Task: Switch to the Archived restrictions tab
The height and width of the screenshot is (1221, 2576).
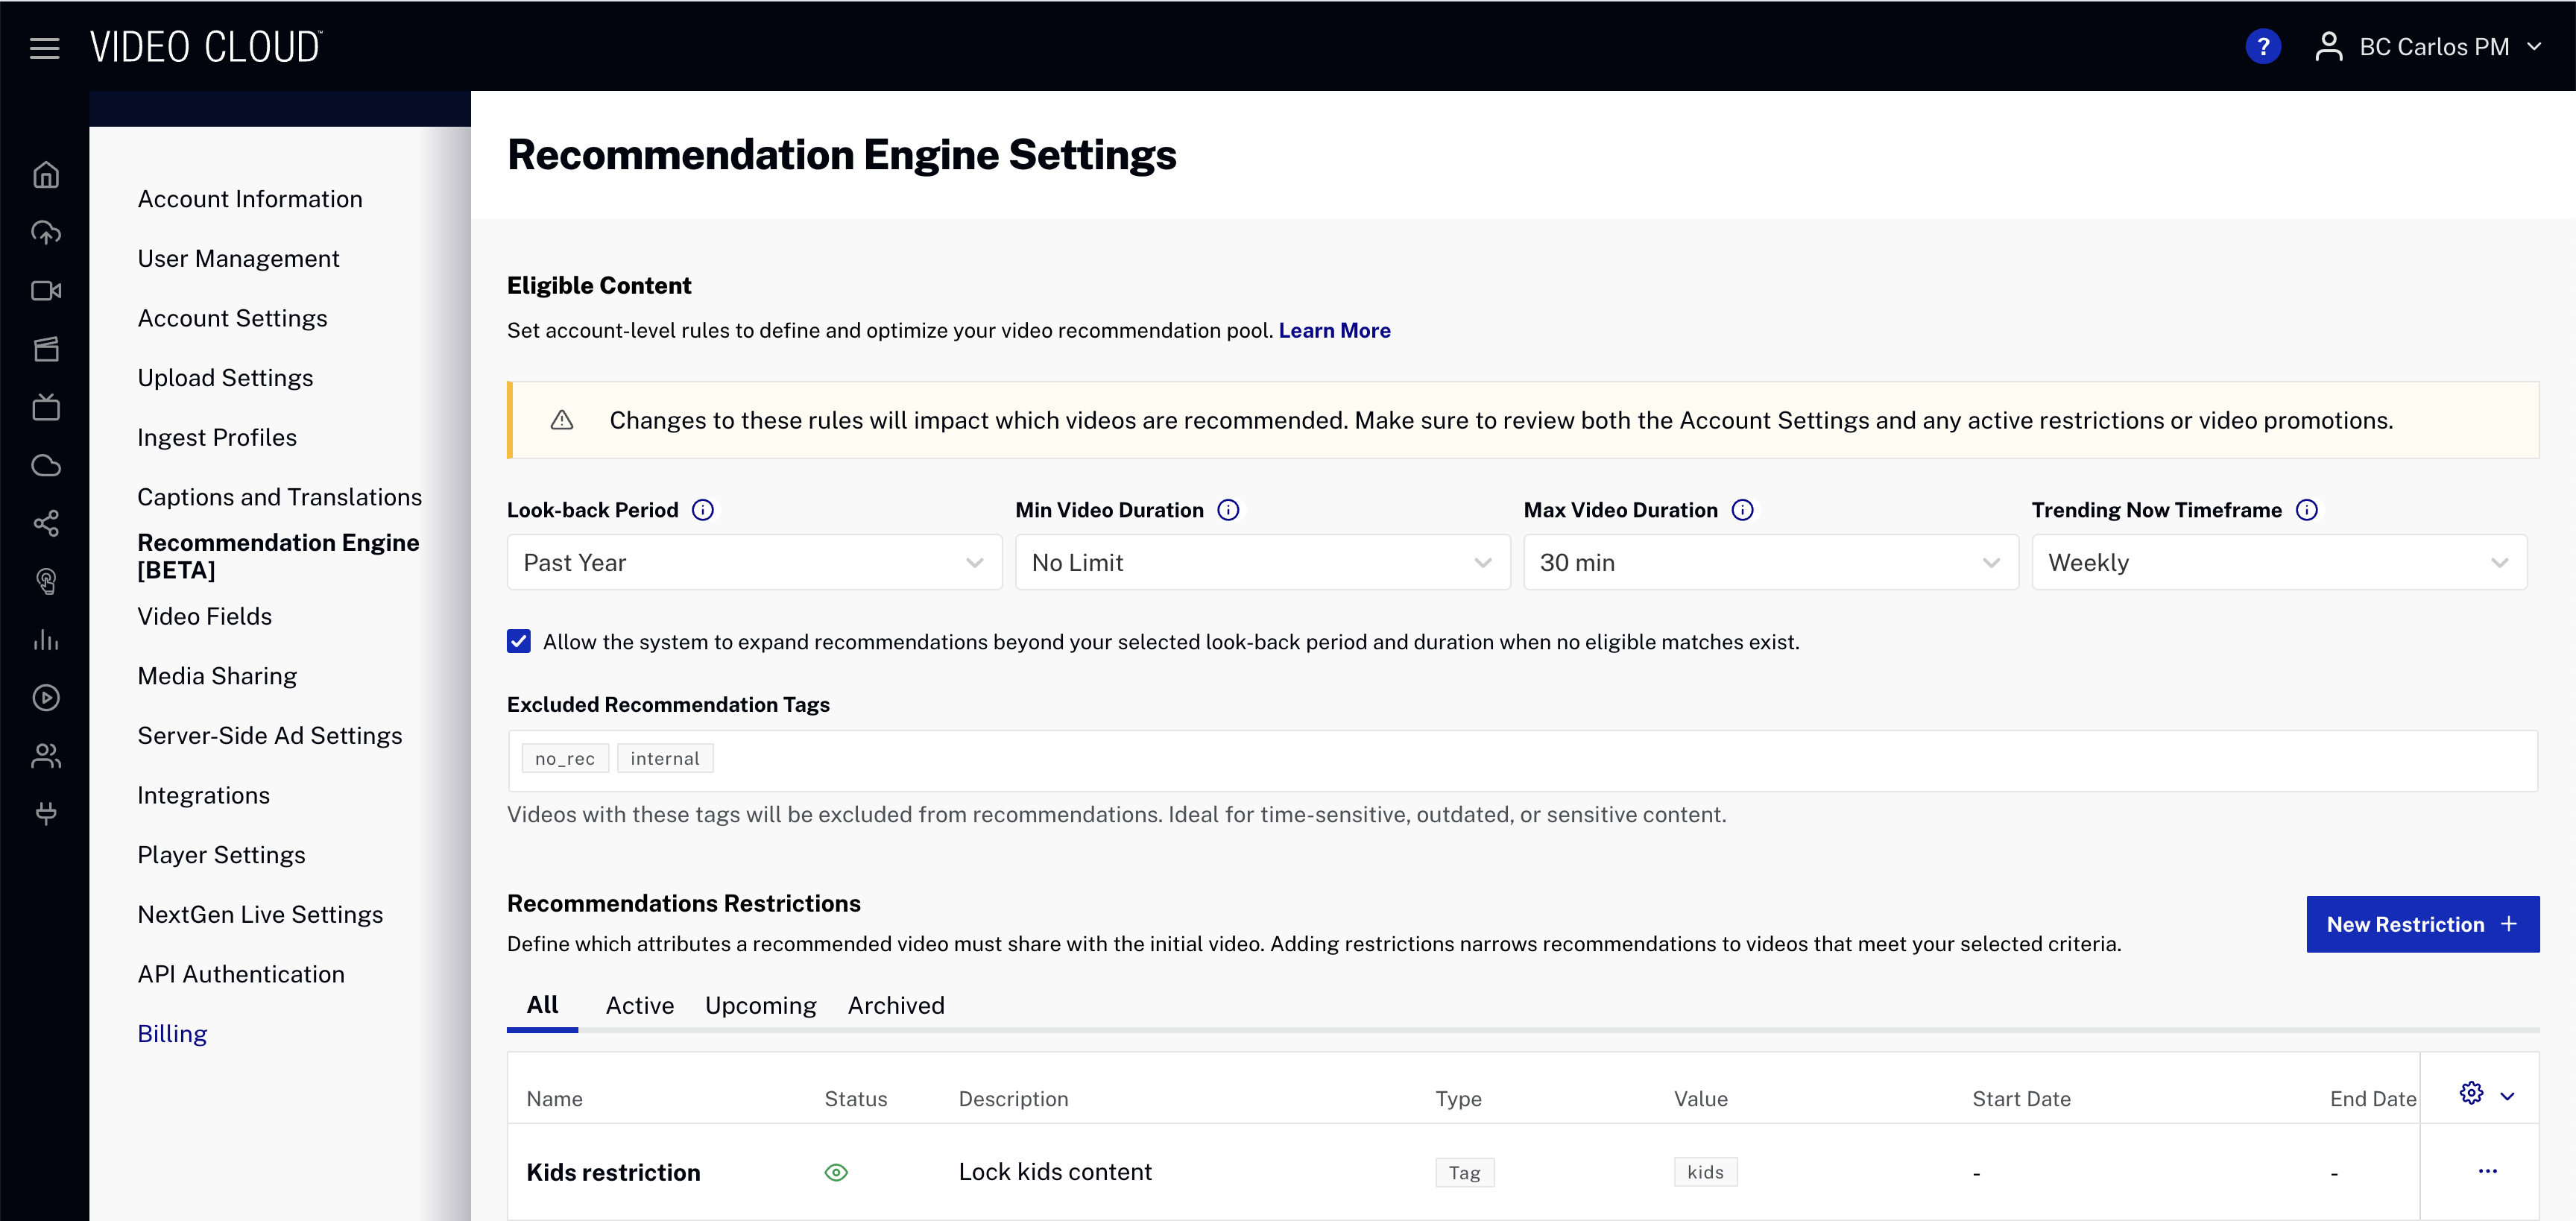Action: (x=896, y=1005)
